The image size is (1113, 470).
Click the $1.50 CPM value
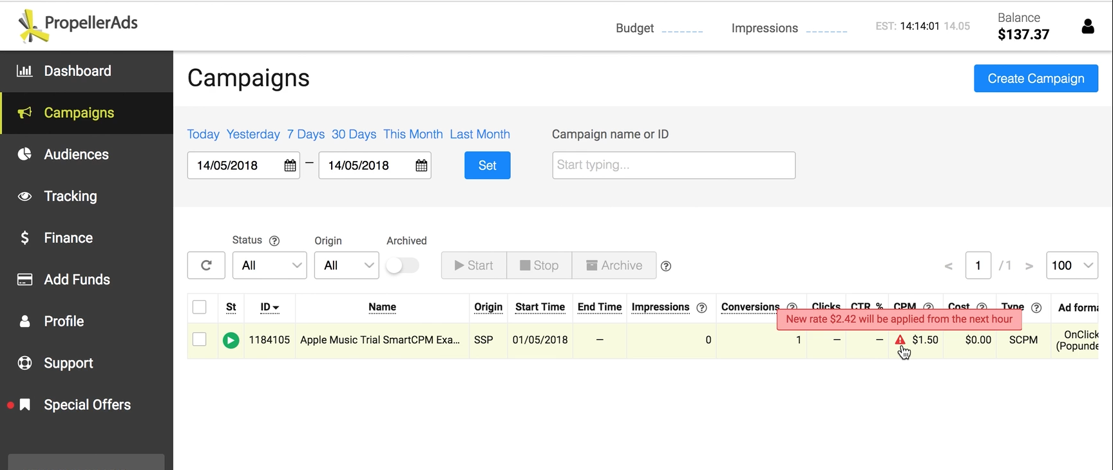pos(925,340)
